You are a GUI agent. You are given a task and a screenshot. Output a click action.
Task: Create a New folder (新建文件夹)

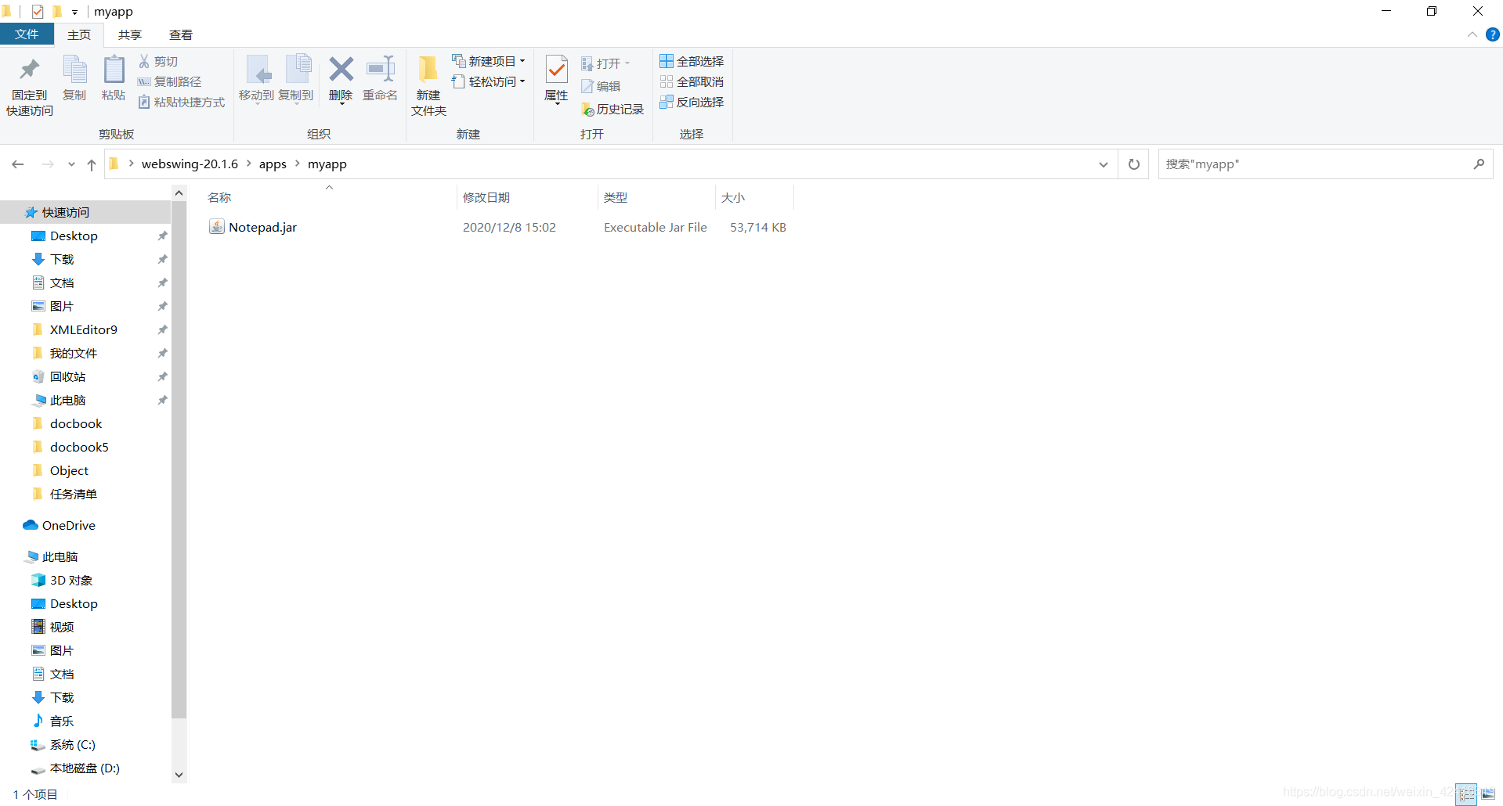(x=428, y=85)
